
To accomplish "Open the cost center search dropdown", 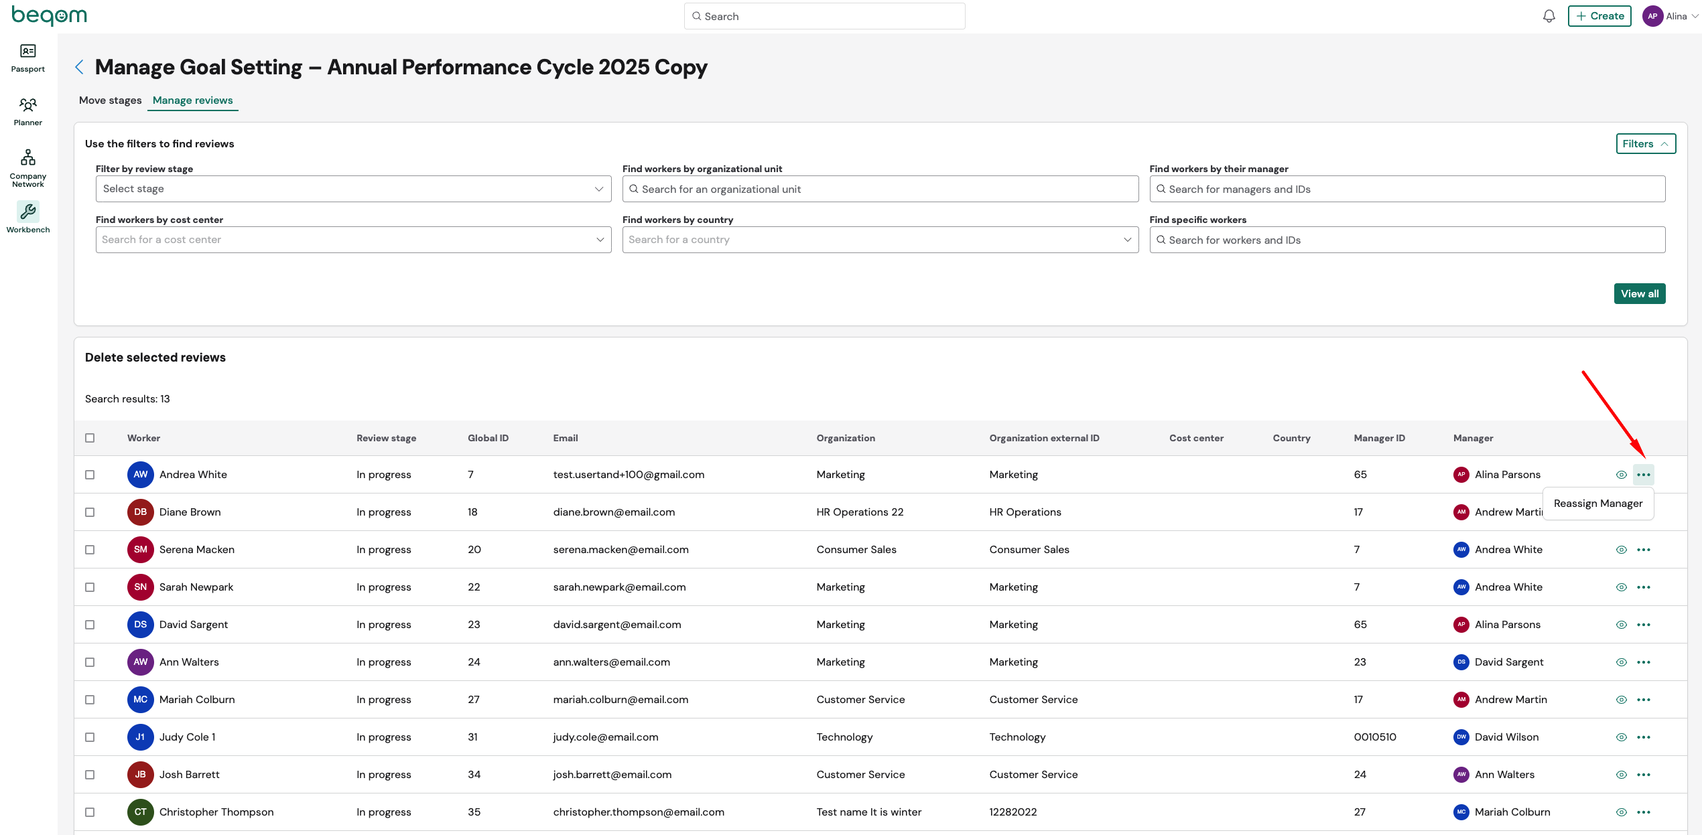I will coord(353,240).
